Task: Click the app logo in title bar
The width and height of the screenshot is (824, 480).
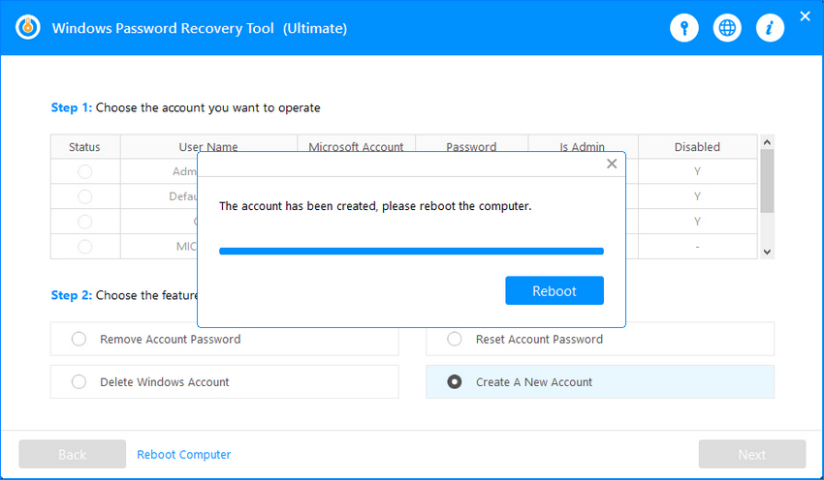Action: pyautogui.click(x=28, y=27)
